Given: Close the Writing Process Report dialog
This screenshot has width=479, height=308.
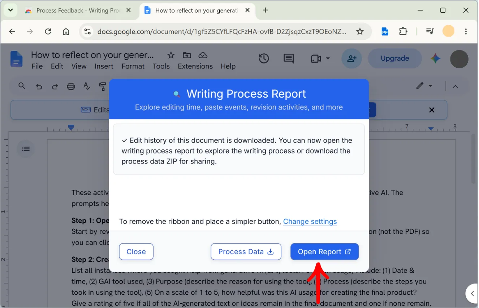Looking at the screenshot, I should pos(136,251).
